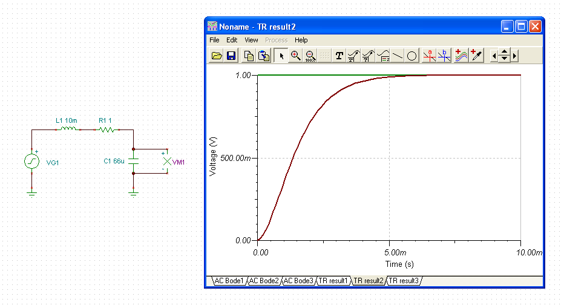
Task: Click the Paste clipboard icon
Action: (264, 56)
